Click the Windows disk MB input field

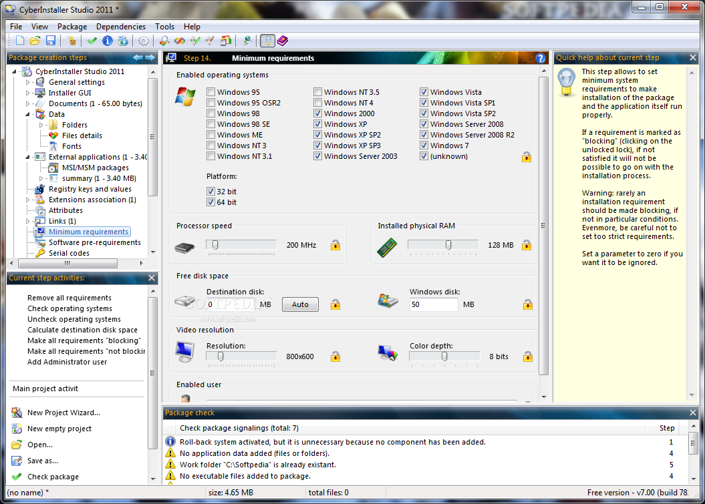[x=434, y=304]
